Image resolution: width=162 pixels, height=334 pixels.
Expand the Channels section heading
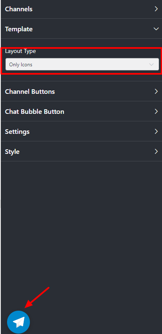19,9
